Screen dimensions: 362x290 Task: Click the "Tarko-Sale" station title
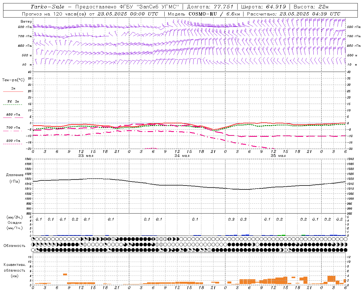pos(48,7)
